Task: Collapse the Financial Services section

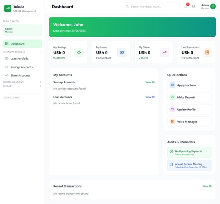Action: [41, 52]
